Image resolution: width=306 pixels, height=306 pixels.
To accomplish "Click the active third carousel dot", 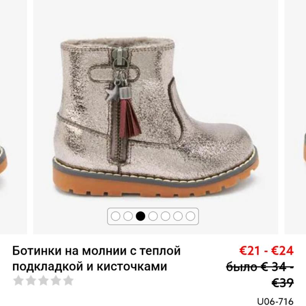I will [x=140, y=216].
